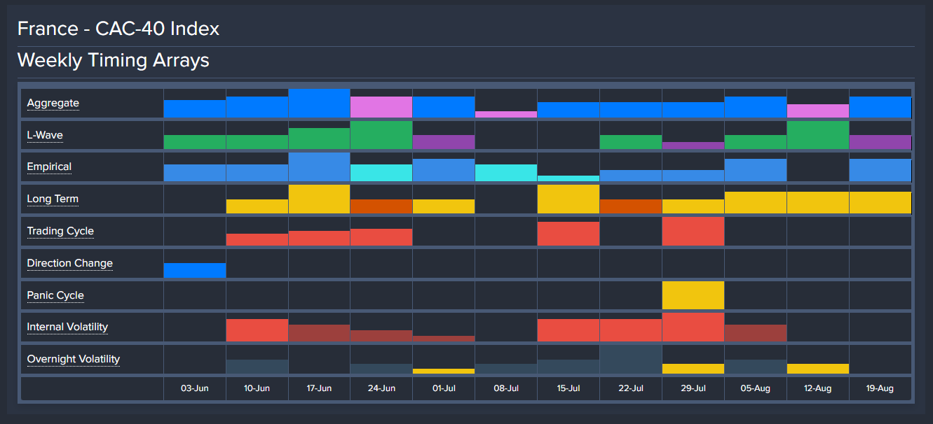
Task: Click the Long Term bar for 12-Aug
Action: click(x=817, y=202)
